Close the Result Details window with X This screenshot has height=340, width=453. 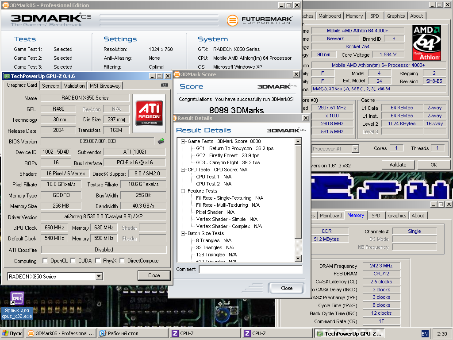tap(305, 118)
